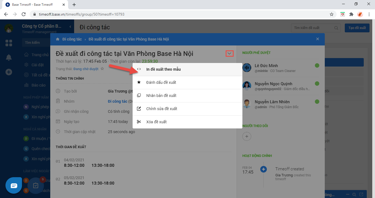Click 'Tạo đề xuất' button
The image size is (375, 198).
(357, 28)
